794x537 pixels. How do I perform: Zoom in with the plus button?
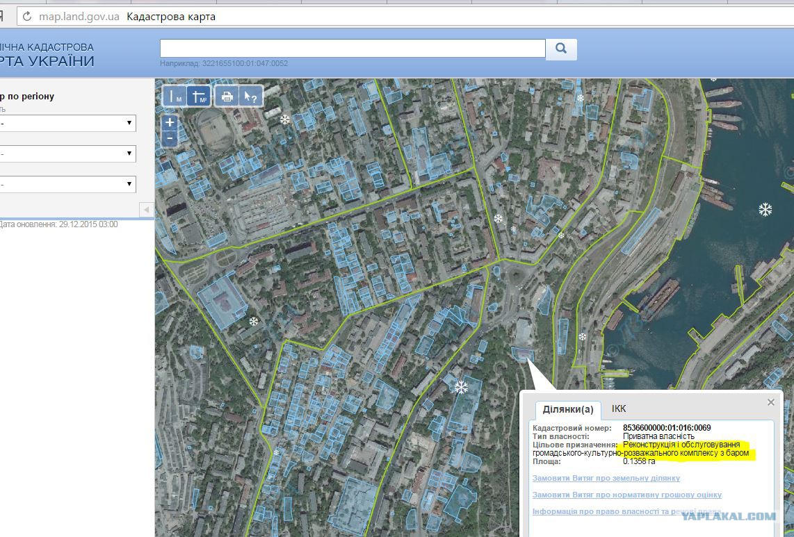click(x=170, y=122)
